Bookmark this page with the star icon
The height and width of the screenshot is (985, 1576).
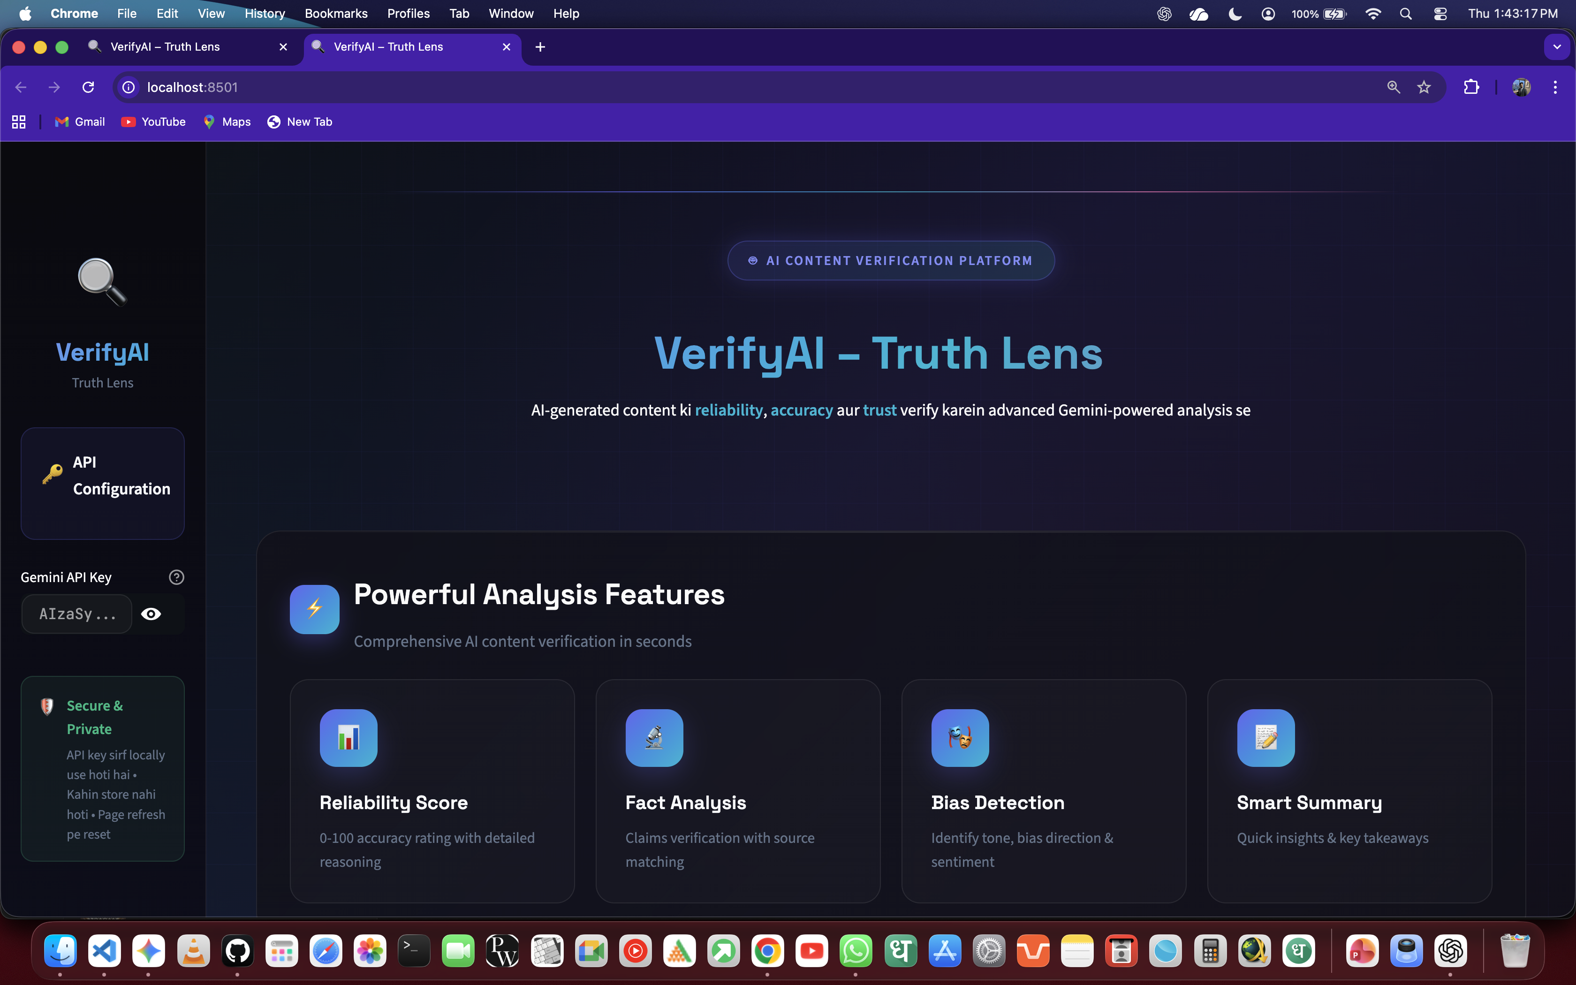pyautogui.click(x=1424, y=87)
